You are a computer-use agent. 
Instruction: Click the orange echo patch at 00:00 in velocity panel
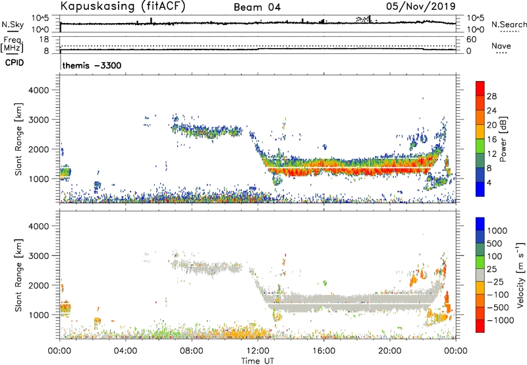tap(65, 308)
